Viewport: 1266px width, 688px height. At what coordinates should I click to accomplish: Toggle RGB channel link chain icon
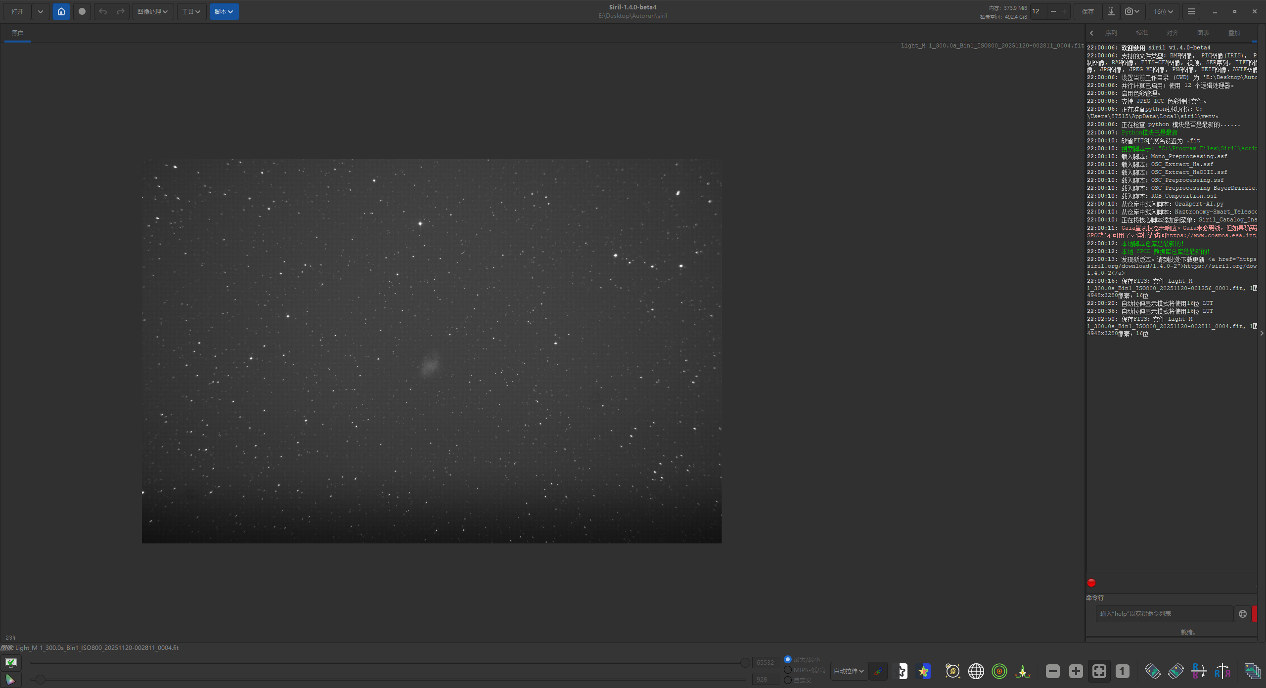[x=878, y=671]
